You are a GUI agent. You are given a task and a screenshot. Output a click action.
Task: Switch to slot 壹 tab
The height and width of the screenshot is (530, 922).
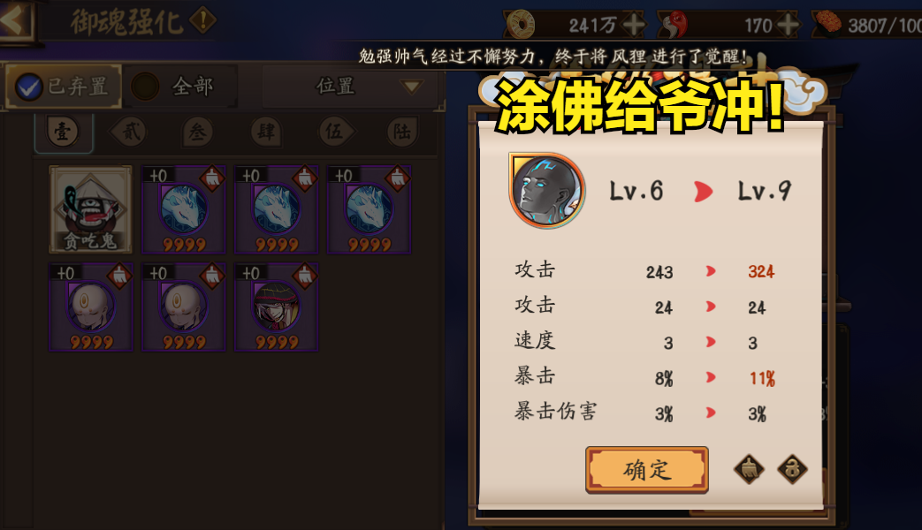63,132
